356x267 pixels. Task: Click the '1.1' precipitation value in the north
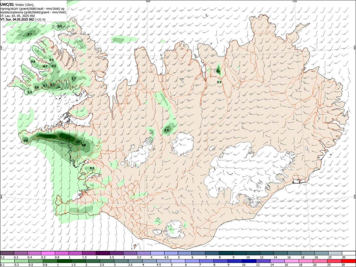point(218,72)
